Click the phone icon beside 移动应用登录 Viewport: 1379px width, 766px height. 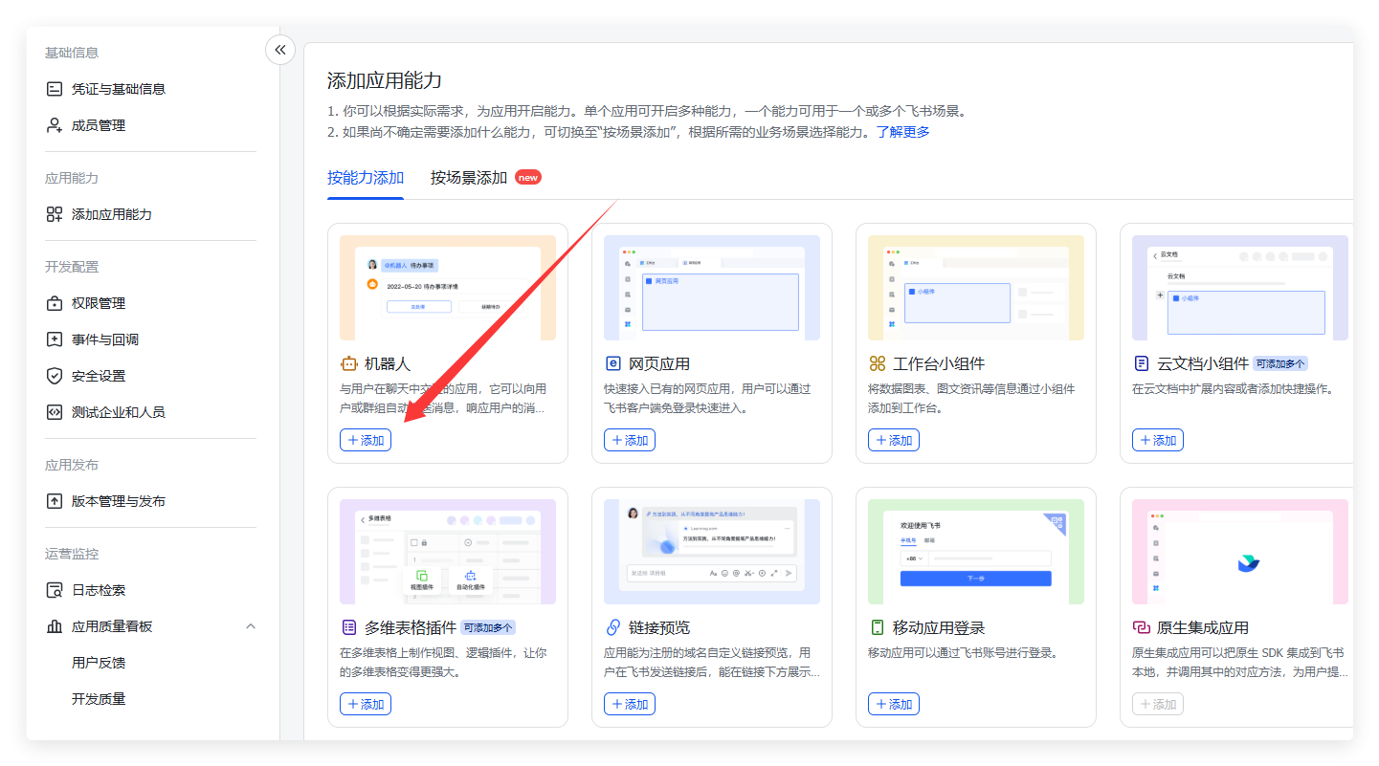[877, 627]
